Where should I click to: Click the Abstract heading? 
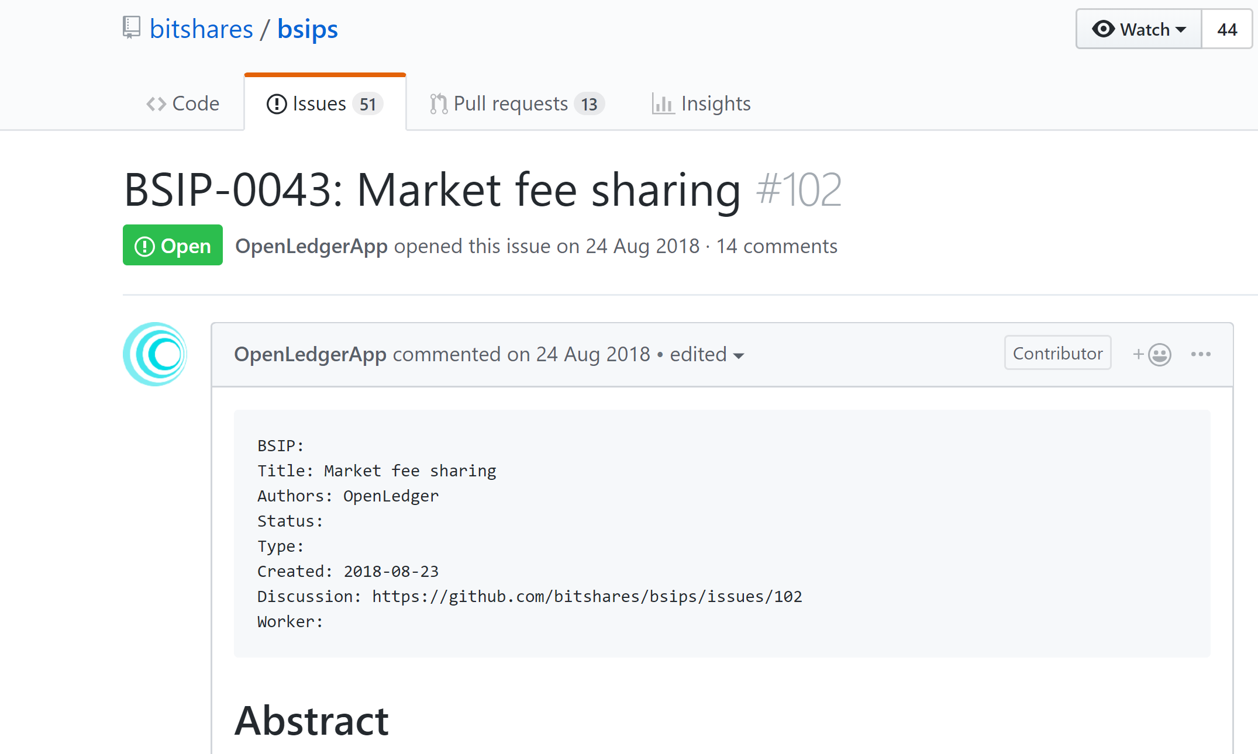[312, 720]
